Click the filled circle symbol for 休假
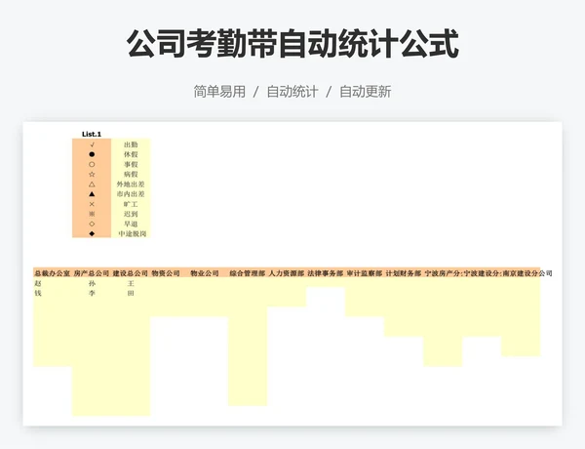This screenshot has width=585, height=449. click(x=92, y=154)
